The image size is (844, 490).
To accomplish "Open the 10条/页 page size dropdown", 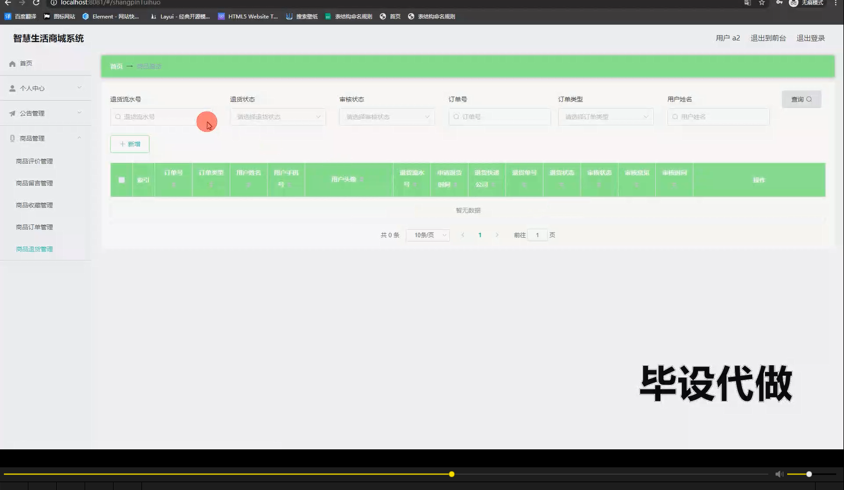I will coord(427,234).
